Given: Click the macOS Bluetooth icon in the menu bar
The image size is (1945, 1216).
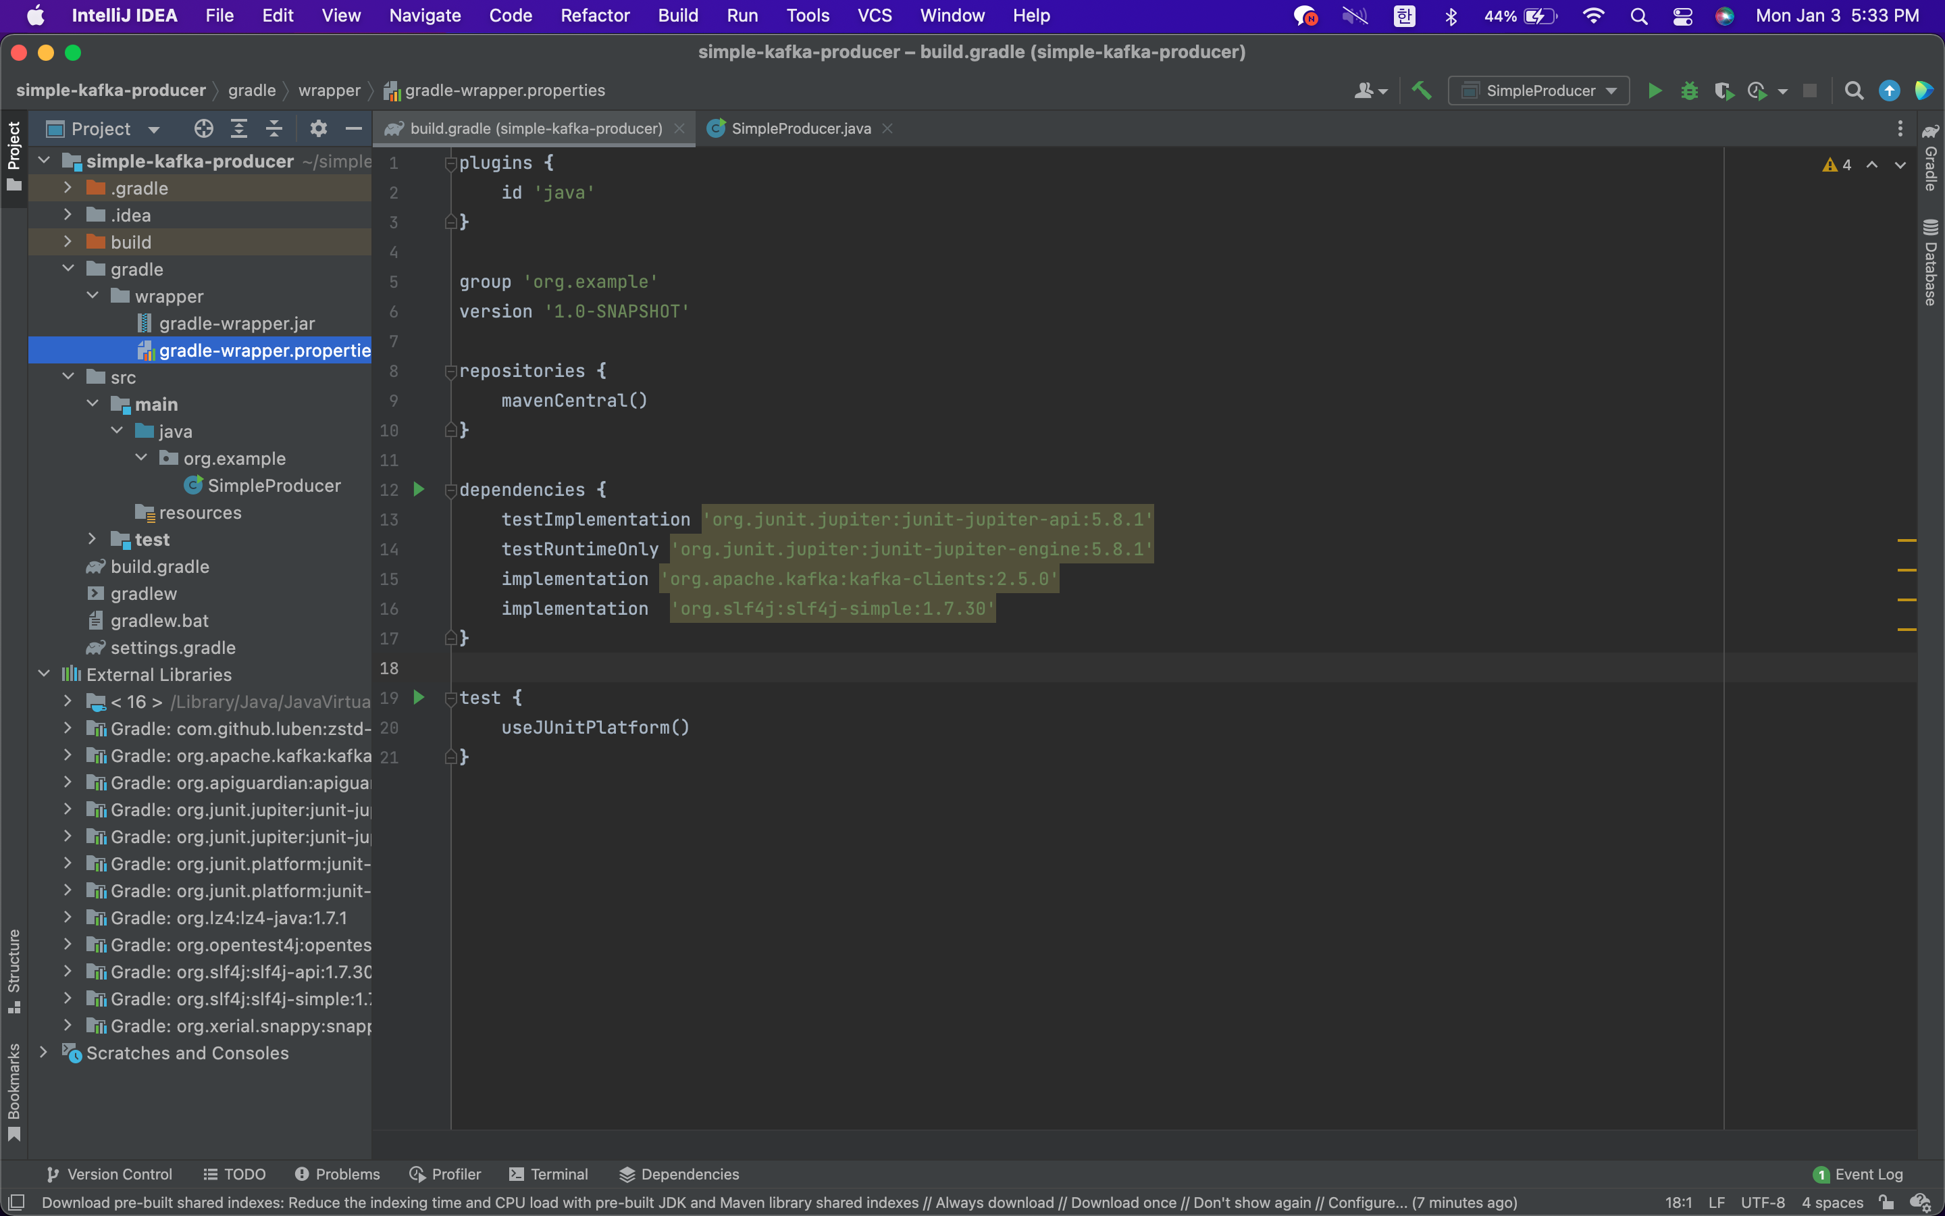Looking at the screenshot, I should coord(1452,16).
